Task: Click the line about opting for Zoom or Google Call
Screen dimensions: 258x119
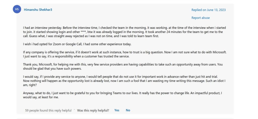Action: (77, 44)
